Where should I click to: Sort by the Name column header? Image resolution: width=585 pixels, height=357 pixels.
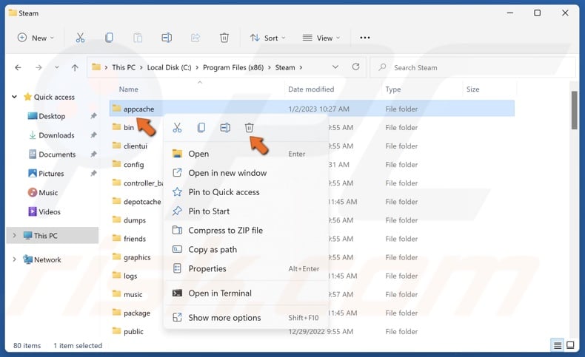(128, 89)
